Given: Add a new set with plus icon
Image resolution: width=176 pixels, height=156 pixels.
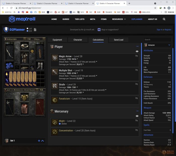Looking at the screenshot, I should click(x=39, y=141).
